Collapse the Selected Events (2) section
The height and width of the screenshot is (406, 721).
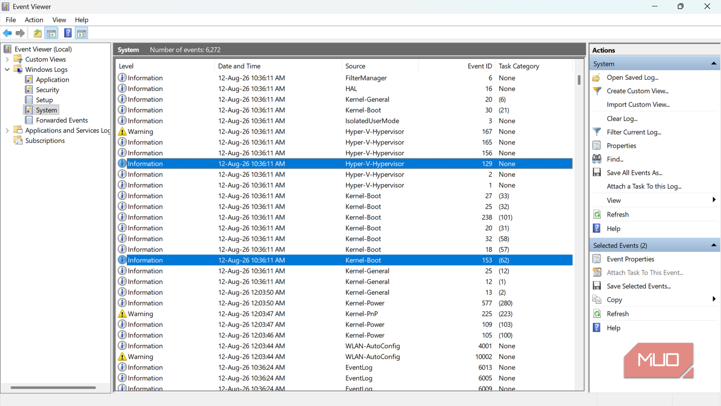click(x=714, y=245)
